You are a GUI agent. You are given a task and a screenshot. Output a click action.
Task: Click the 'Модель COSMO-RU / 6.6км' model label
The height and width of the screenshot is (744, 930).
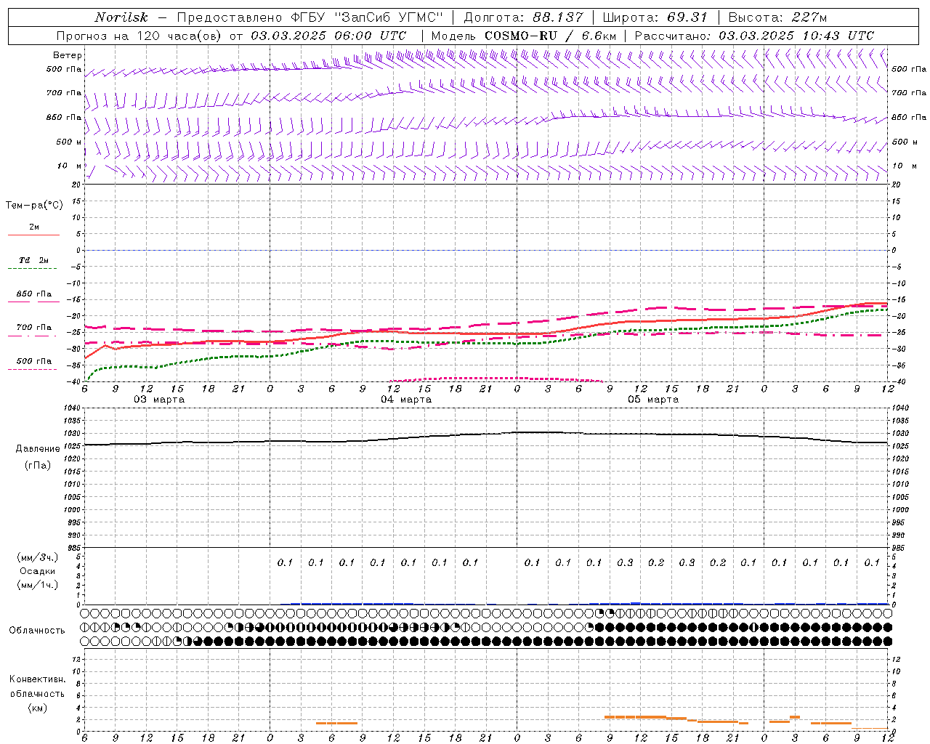click(x=523, y=36)
